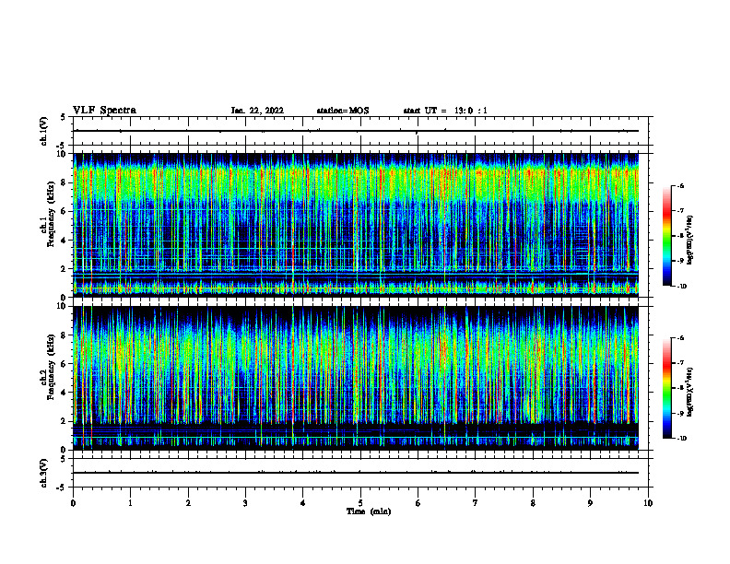Click the ch.1 spectrogram color scale bar

pos(666,236)
